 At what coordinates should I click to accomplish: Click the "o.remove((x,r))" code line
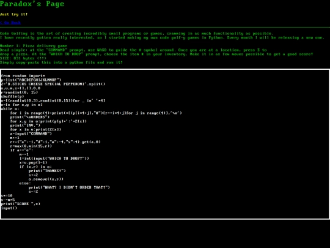click(x=46, y=179)
